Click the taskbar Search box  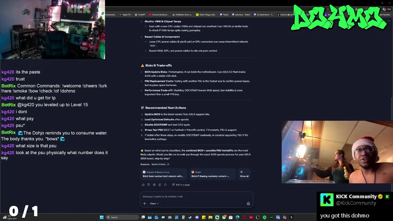(122, 217)
